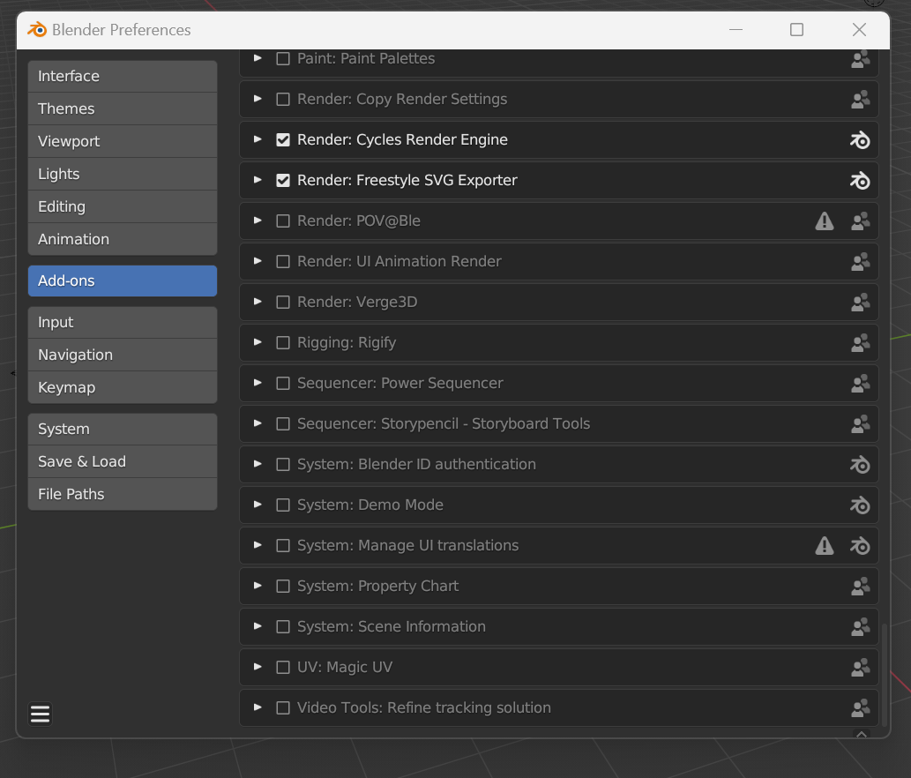Expand Rigging: Rigify details arrow
Viewport: 911px width, 778px height.
click(x=258, y=342)
